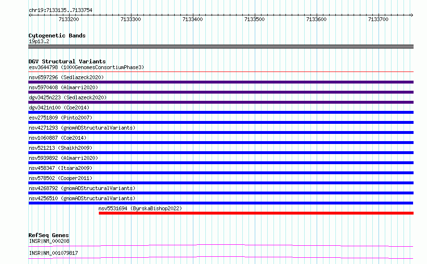This screenshot has height=264, width=427.
Task: Click the magenta INSR NM_000208 transcript line
Action: 221,245
